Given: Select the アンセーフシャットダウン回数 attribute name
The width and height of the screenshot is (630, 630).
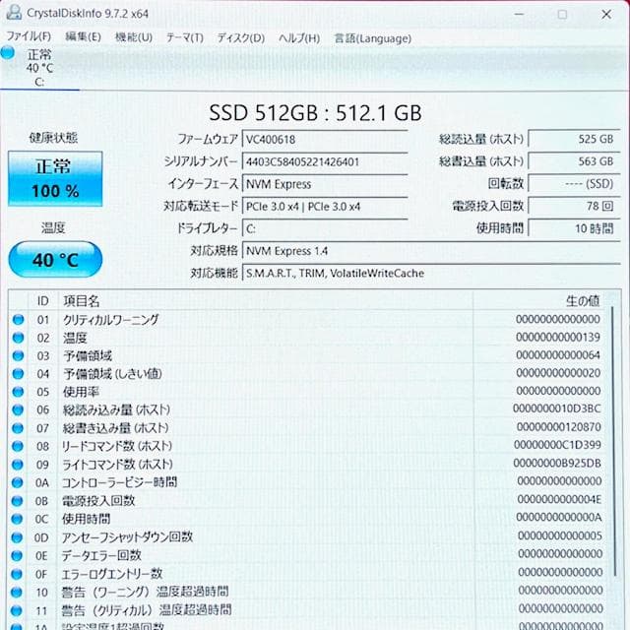Looking at the screenshot, I should point(127,537).
